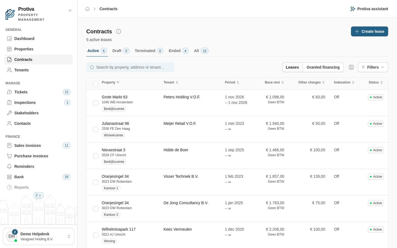Click the home breadcrumb icon
397x248 pixels.
(87, 9)
